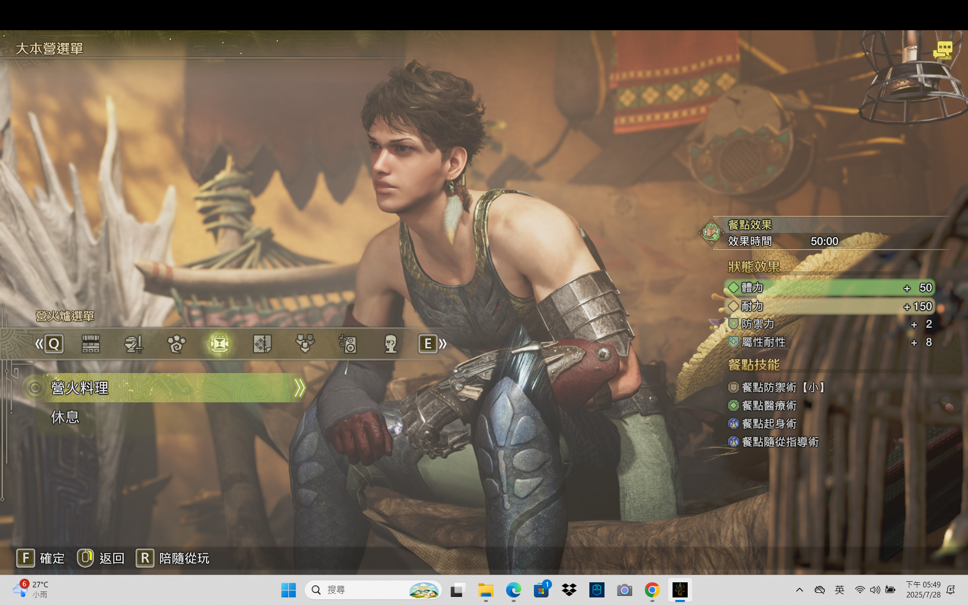This screenshot has width=968, height=605.
Task: Open Dropbox from taskbar
Action: pyautogui.click(x=569, y=590)
